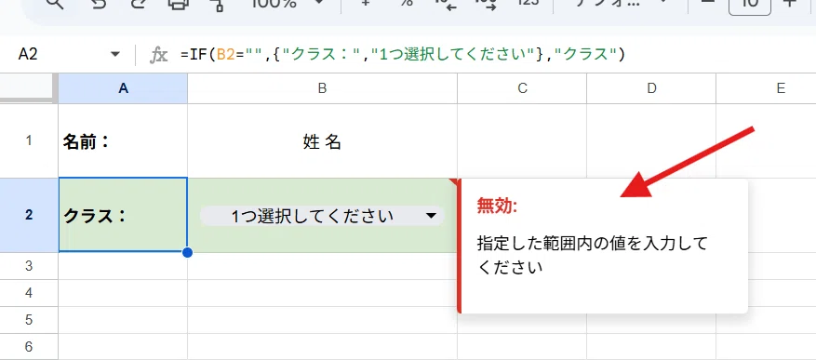This screenshot has width=816, height=360.
Task: Click into the formula bar IF formula
Action: point(402,54)
